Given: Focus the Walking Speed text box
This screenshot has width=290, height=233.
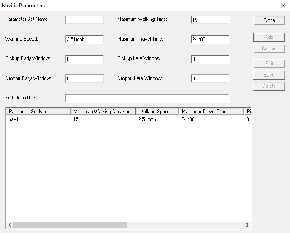Looking at the screenshot, I should (84, 39).
